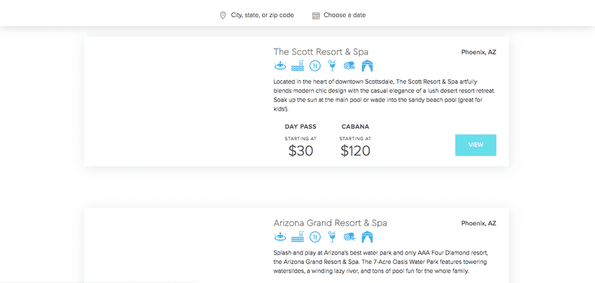Click the cocktail drink icon under Arizona Grand Resort
This screenshot has height=283, width=595.
pyautogui.click(x=332, y=237)
